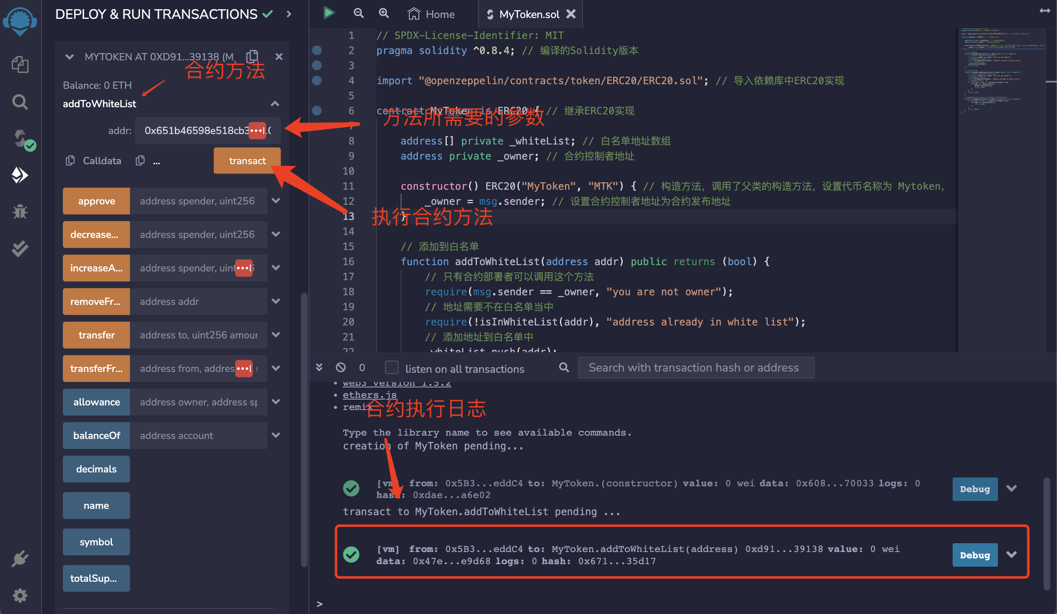Open Deploy & run transactions sidebar icon
This screenshot has width=1057, height=614.
click(x=20, y=175)
